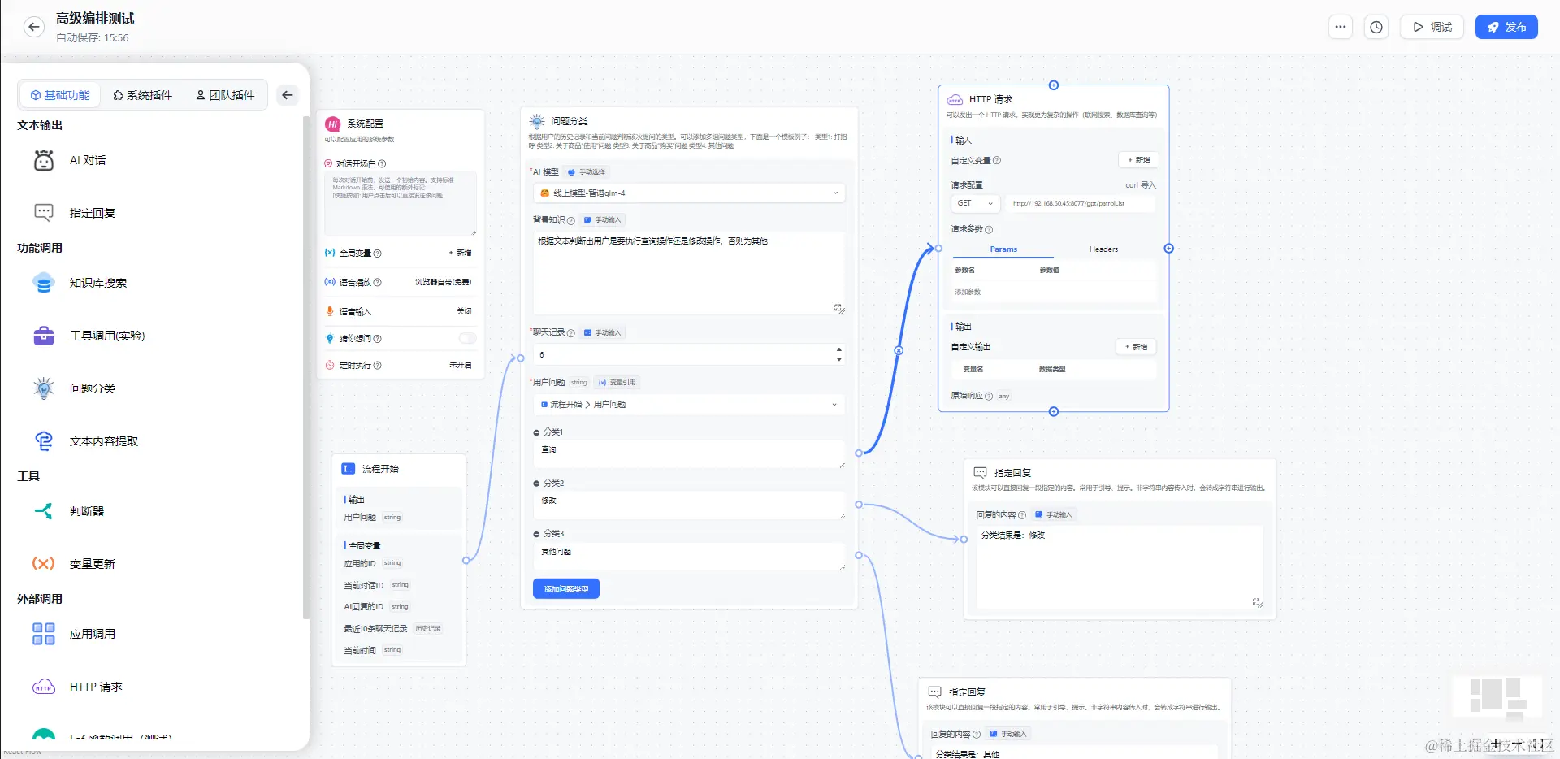Screen dimensions: 1560x759
Task: Select the 应用调用 module icon
Action: tap(44, 634)
